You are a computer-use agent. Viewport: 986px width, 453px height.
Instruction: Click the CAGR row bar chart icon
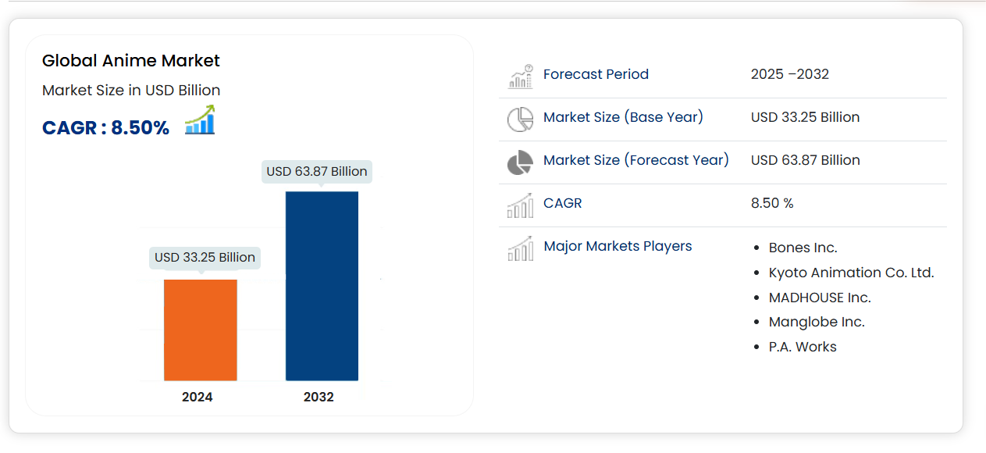[520, 205]
